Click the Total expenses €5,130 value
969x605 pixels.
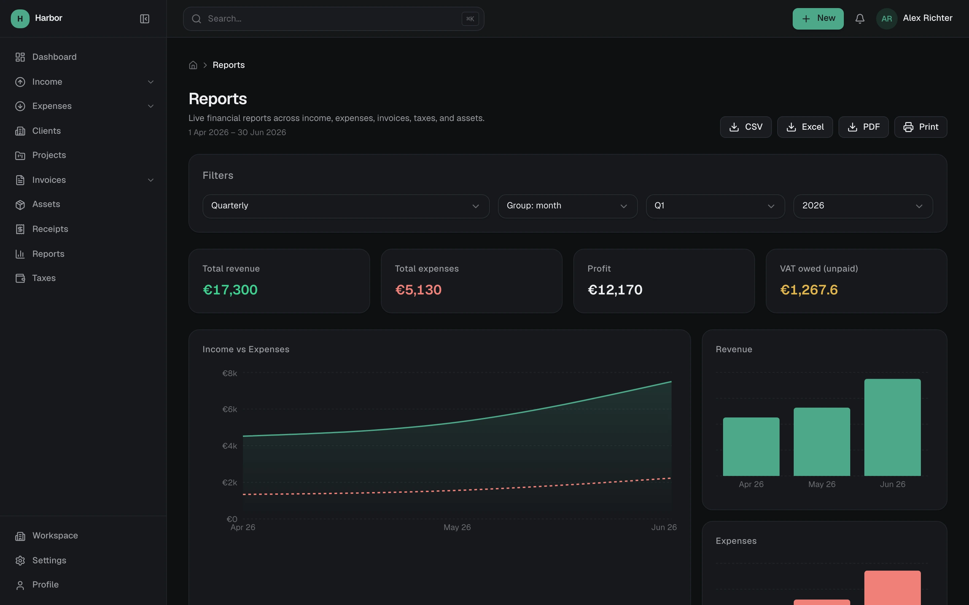(x=419, y=290)
